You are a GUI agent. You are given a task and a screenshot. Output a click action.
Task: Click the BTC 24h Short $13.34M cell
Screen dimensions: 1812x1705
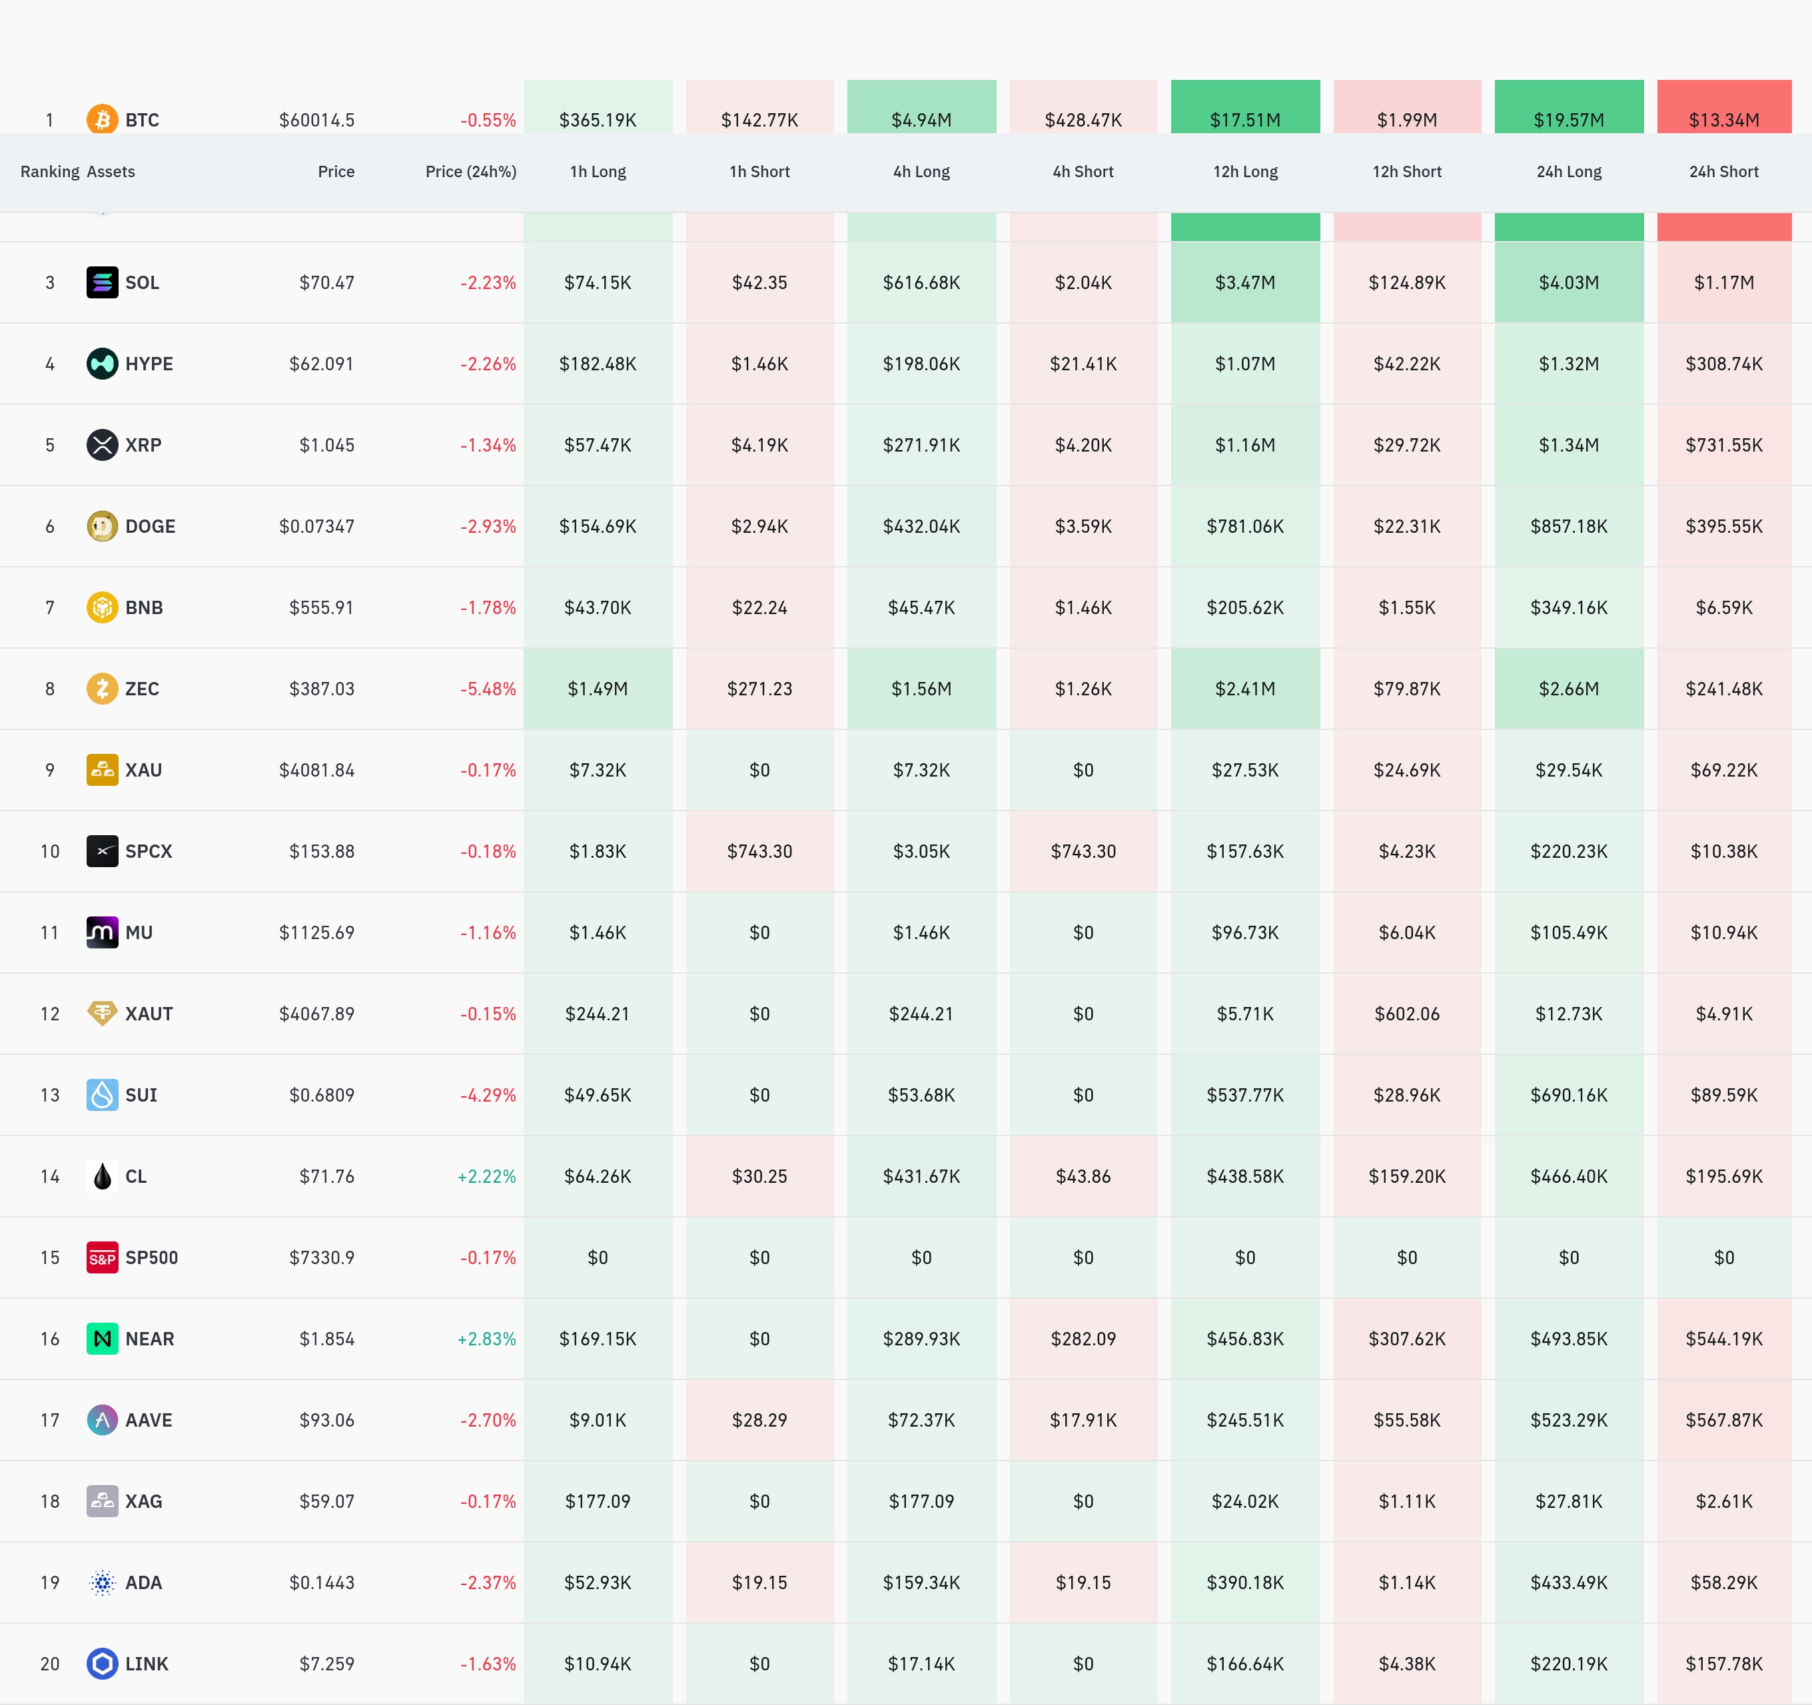[x=1723, y=107]
